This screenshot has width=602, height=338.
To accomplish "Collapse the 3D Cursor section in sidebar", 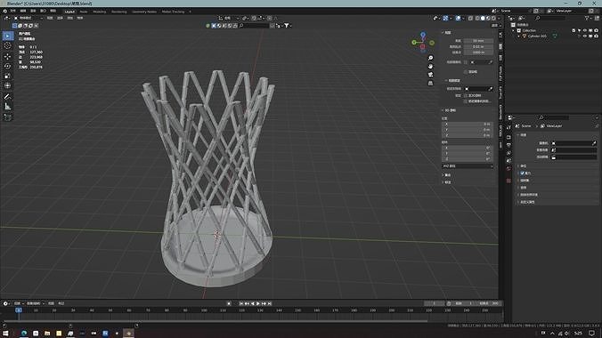I will click(443, 110).
